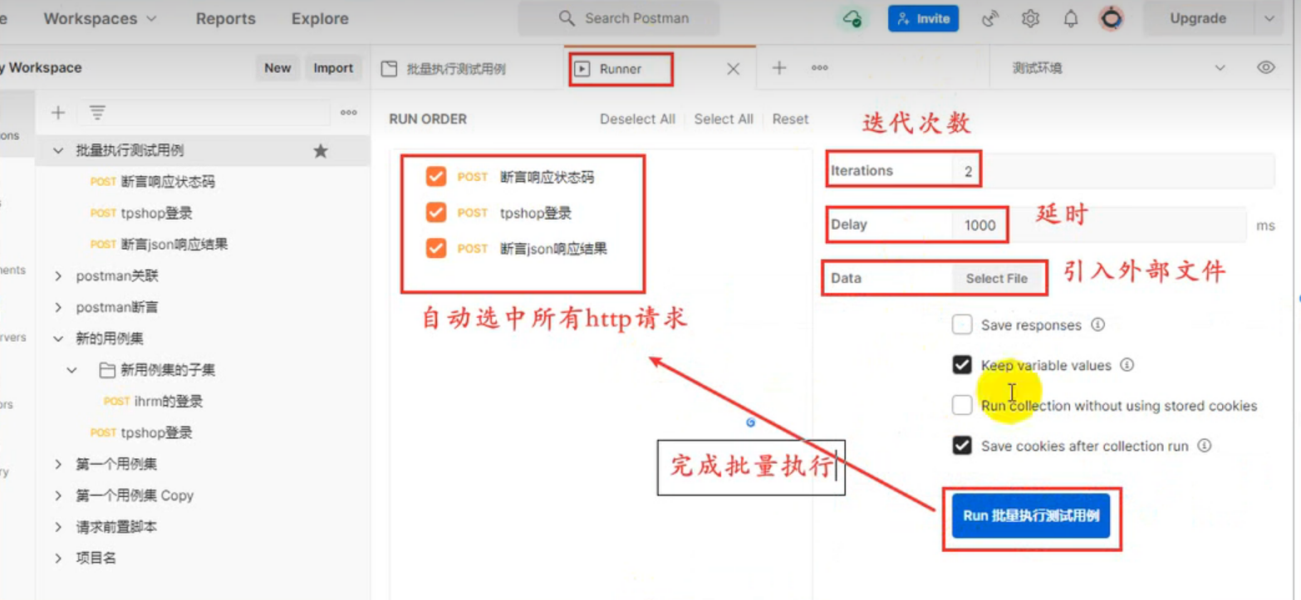1301x600 pixels.
Task: Click the plus icon to open a new tab
Action: [779, 68]
